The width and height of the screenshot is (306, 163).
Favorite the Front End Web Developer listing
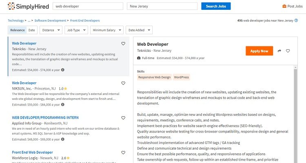pos(123,153)
